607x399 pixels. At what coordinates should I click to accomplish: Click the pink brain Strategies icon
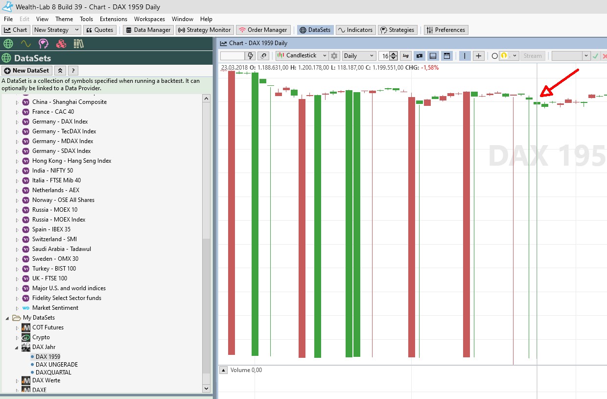point(44,44)
